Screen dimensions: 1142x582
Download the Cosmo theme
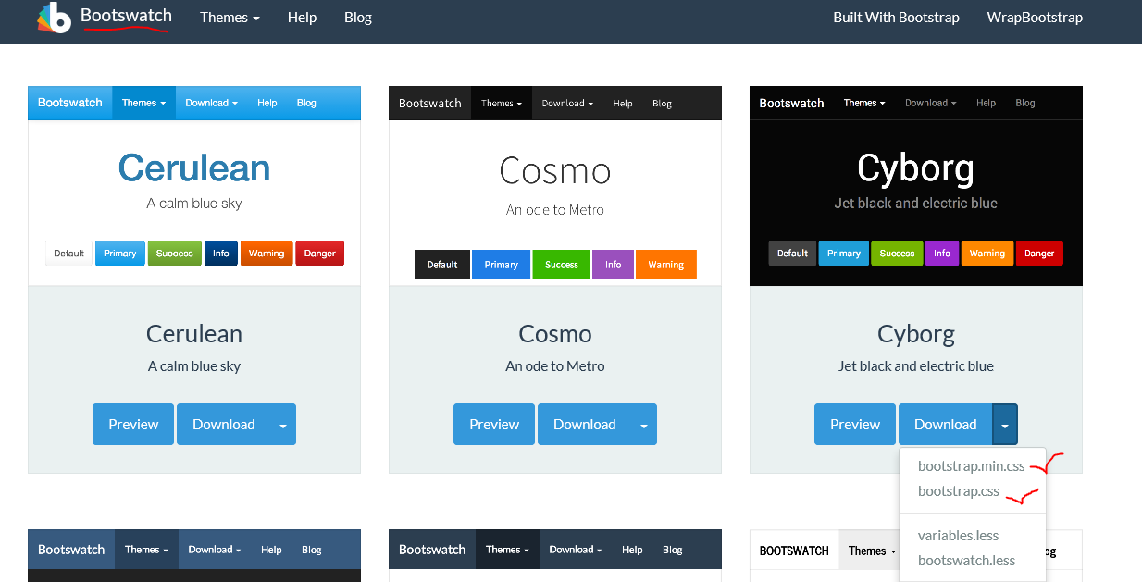[x=584, y=425]
